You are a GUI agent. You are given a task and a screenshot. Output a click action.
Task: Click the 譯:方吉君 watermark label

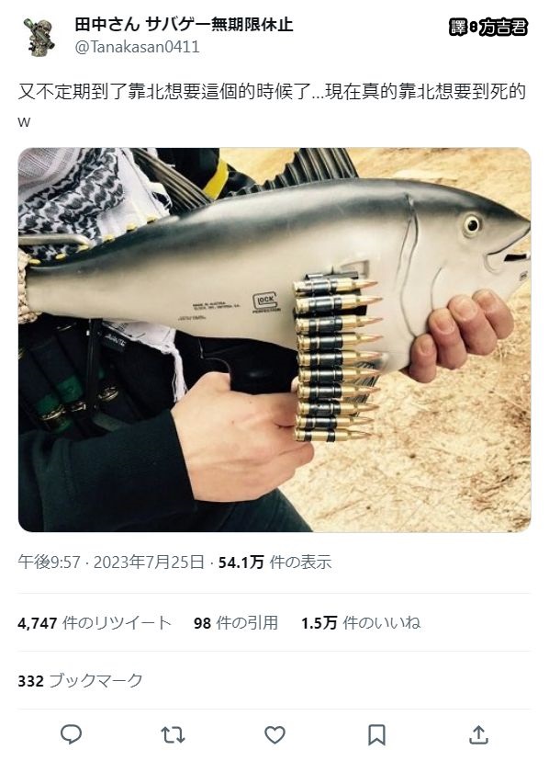click(488, 28)
